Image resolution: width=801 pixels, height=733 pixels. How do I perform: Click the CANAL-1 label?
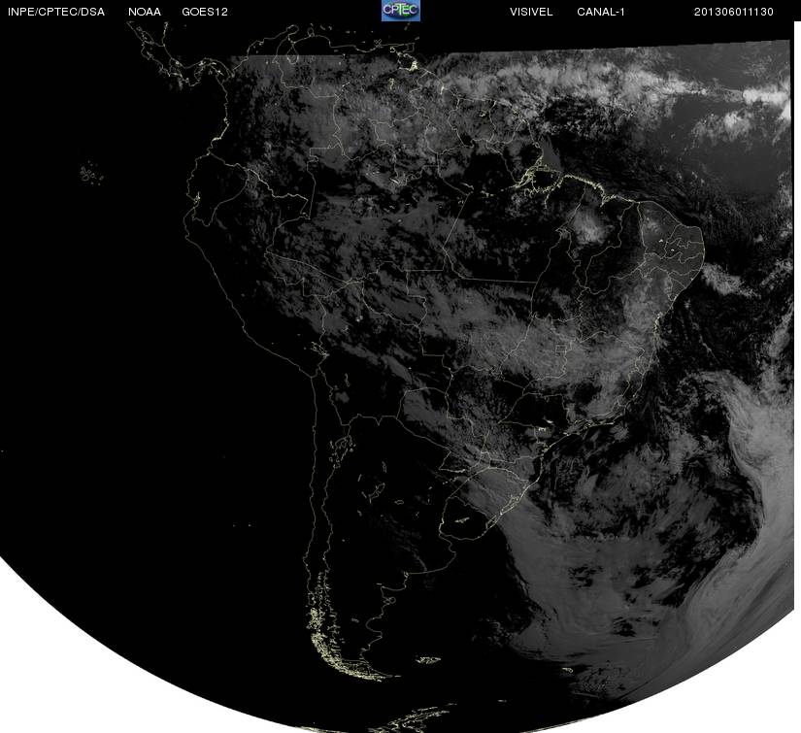tap(601, 12)
